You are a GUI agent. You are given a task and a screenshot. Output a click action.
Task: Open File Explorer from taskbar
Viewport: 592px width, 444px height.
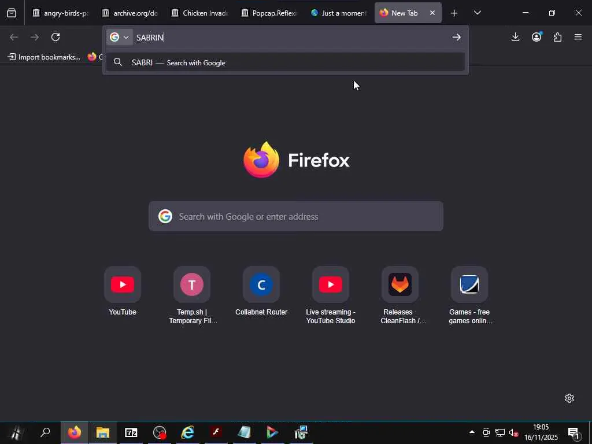[x=103, y=432]
